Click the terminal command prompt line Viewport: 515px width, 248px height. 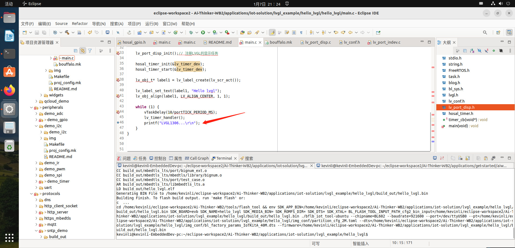[x=242, y=234]
